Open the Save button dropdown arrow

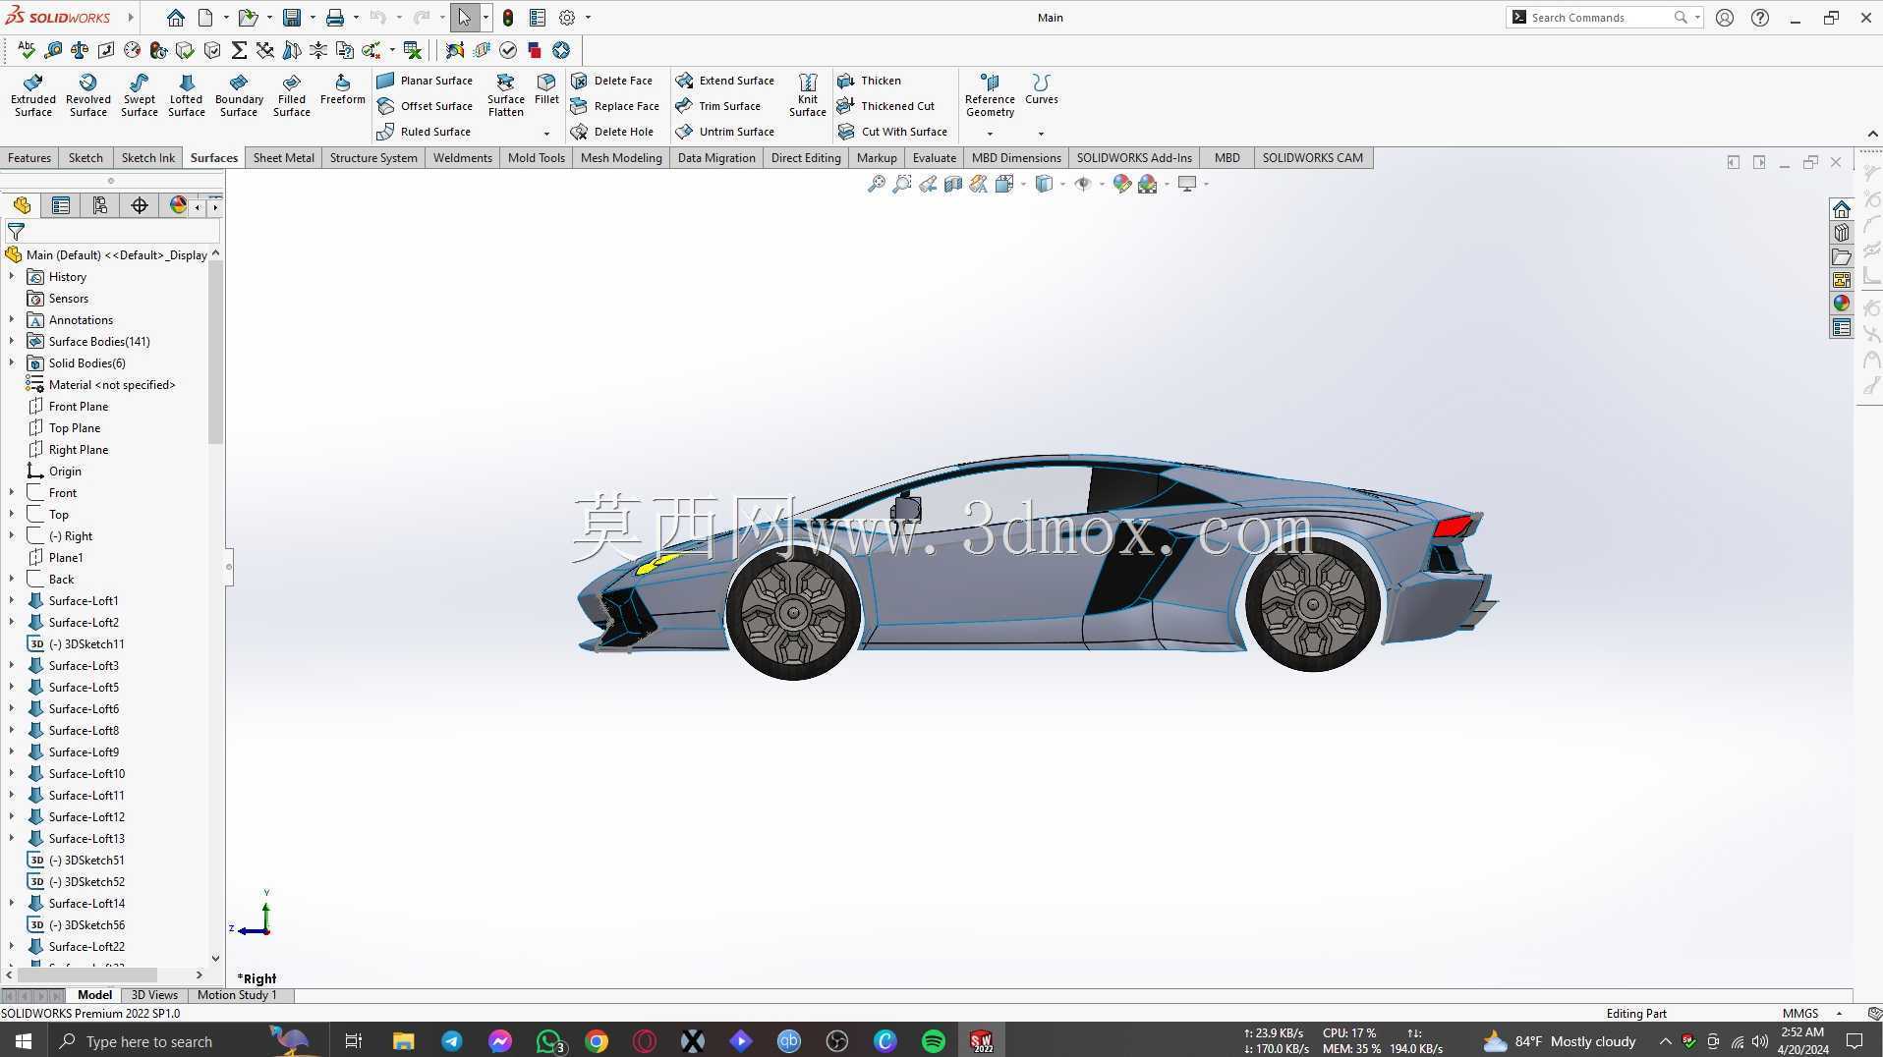point(313,18)
